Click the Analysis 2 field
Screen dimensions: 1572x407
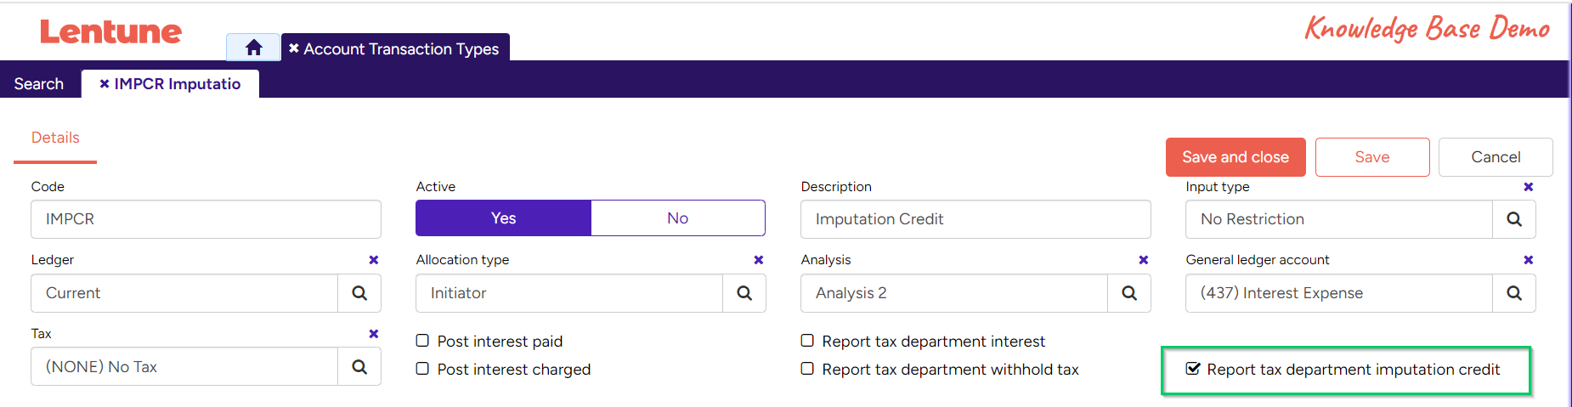click(x=954, y=293)
